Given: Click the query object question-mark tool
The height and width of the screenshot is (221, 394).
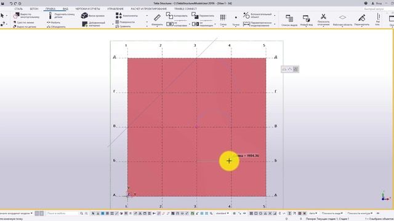Looking at the screenshot, I should (x=2, y=24).
